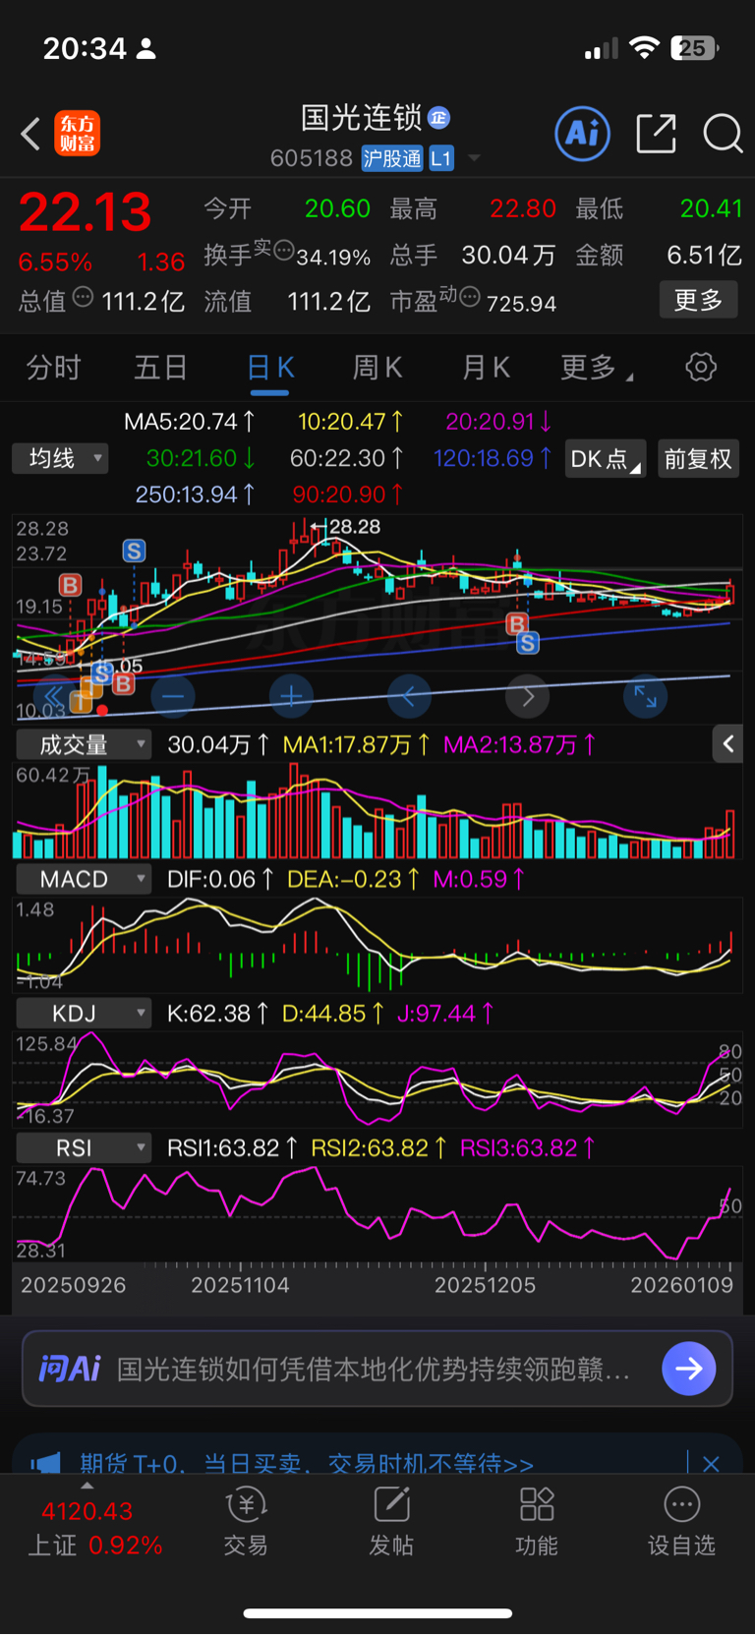Tap the 250:13.94 moving average value
The image size is (755, 1635).
point(195,495)
